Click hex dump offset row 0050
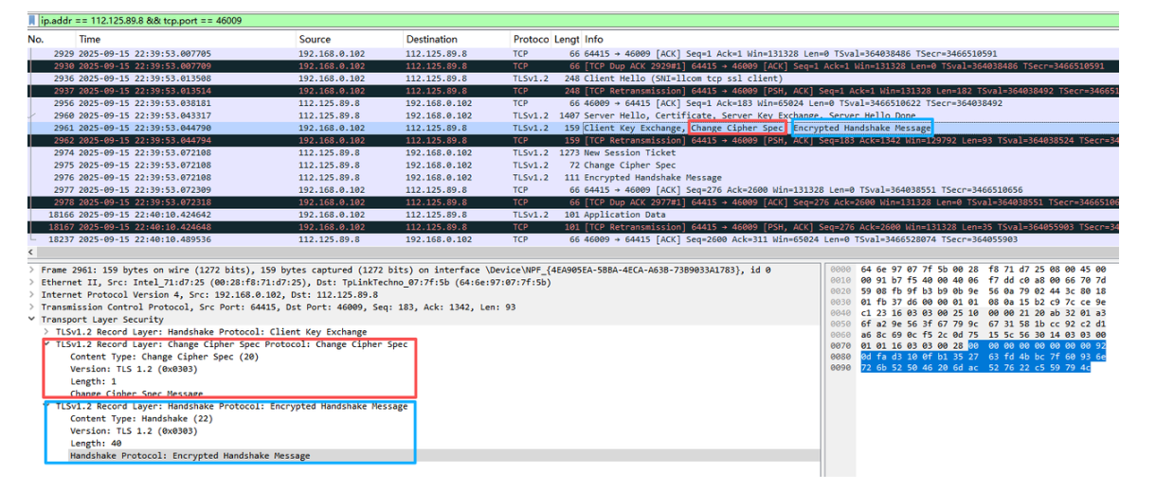1156x490 pixels. tap(840, 331)
